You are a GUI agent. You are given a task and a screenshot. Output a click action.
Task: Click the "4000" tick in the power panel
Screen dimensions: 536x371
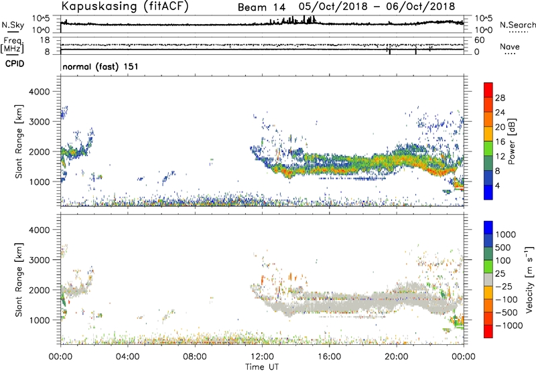[x=39, y=92]
